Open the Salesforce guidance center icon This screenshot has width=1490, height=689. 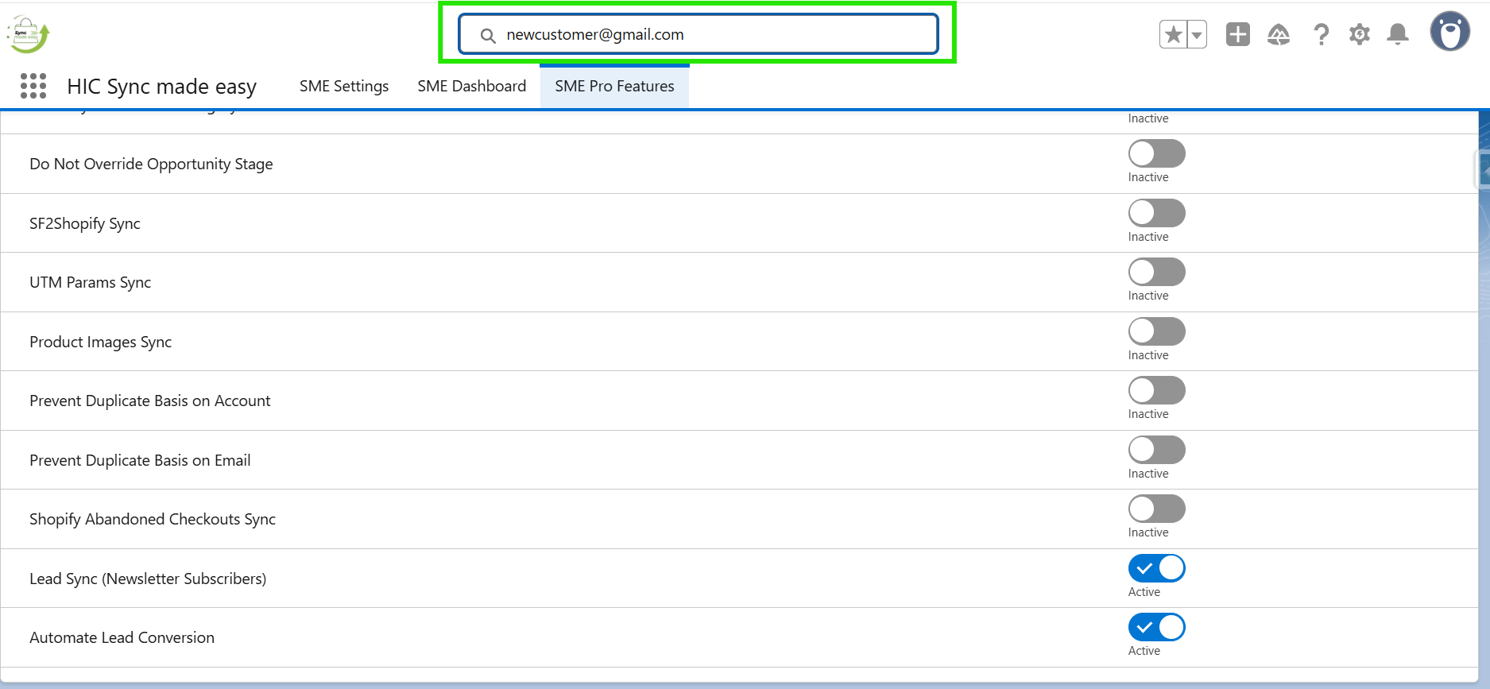coord(1279,34)
